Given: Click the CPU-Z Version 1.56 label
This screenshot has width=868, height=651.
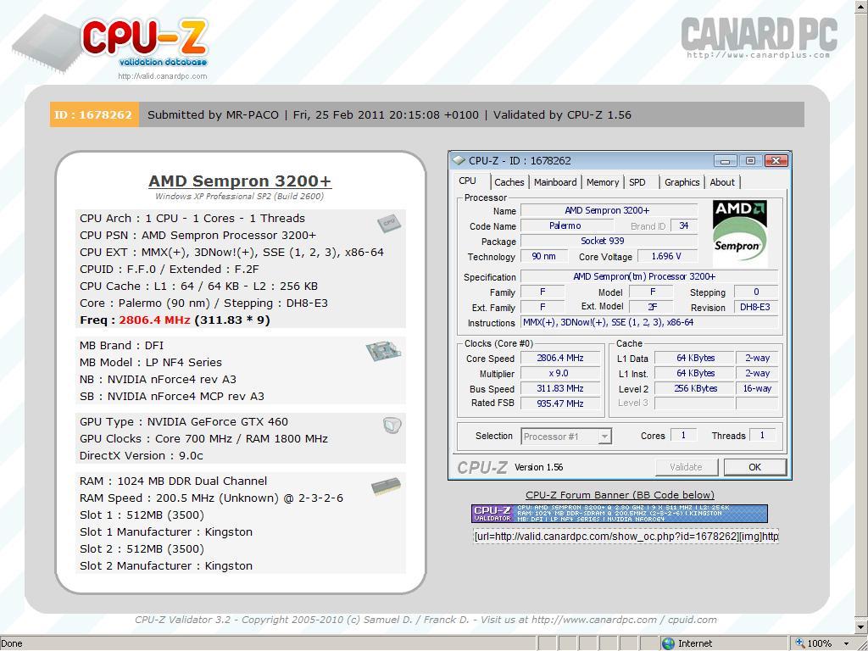Looking at the screenshot, I should [538, 467].
